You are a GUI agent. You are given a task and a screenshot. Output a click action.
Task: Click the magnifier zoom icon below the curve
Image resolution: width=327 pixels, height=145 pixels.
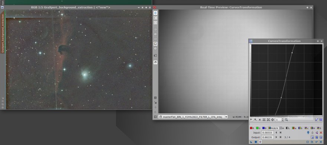[x=286, y=120]
